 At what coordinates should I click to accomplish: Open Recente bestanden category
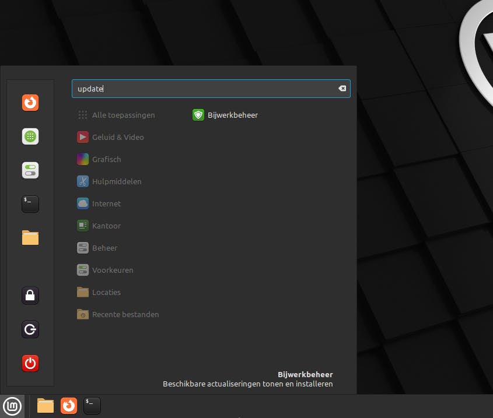pos(118,314)
